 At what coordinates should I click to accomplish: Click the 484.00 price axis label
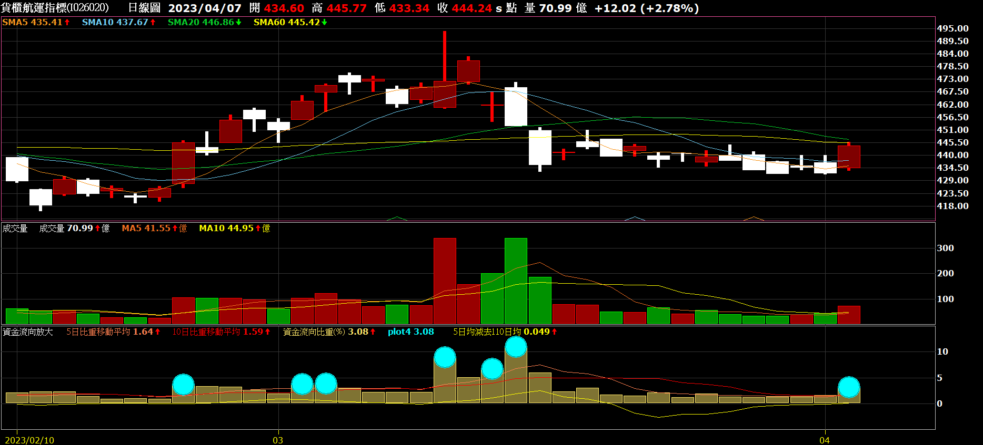coord(952,54)
